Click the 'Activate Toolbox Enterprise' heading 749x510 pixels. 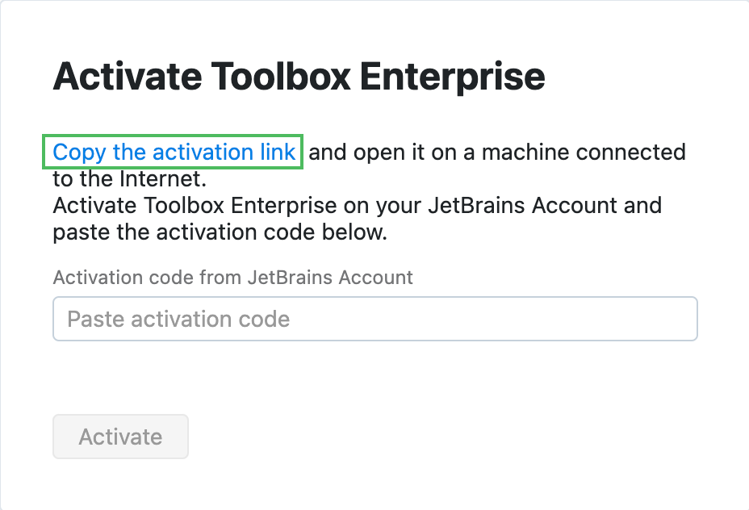(299, 76)
